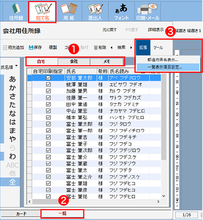Filter names by ま index

pos(13,130)
